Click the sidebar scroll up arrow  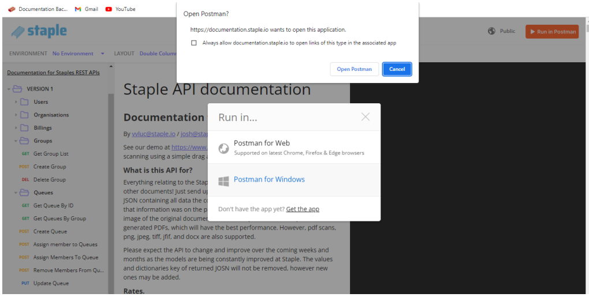(x=111, y=67)
